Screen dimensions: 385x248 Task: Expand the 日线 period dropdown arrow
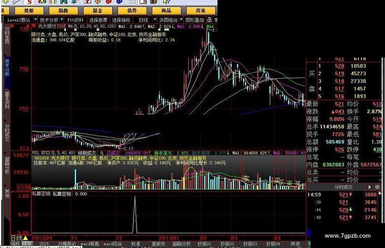(x=155, y=20)
